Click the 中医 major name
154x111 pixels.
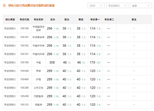[38, 62]
